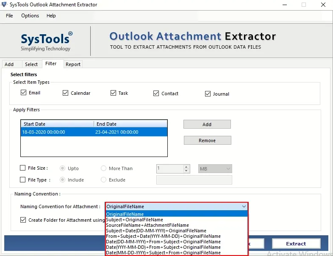
Task: Click Add to add a date filter
Action: coord(207,124)
